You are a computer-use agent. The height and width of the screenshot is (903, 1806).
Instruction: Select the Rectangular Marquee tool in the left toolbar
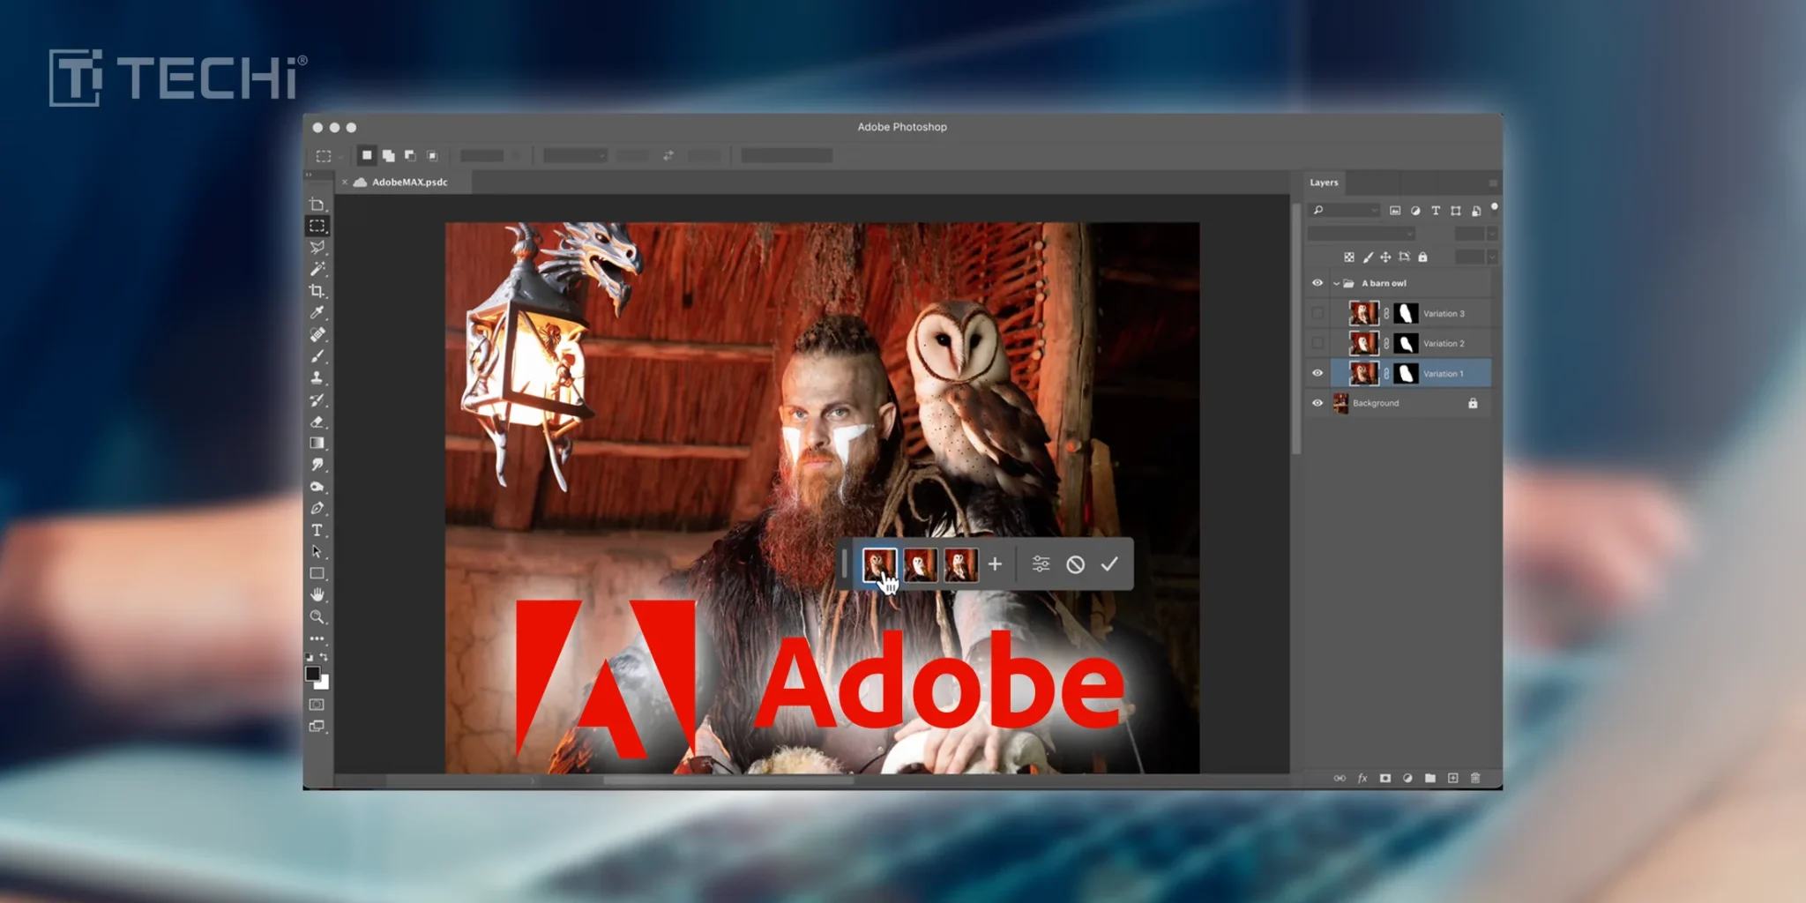pyautogui.click(x=317, y=226)
